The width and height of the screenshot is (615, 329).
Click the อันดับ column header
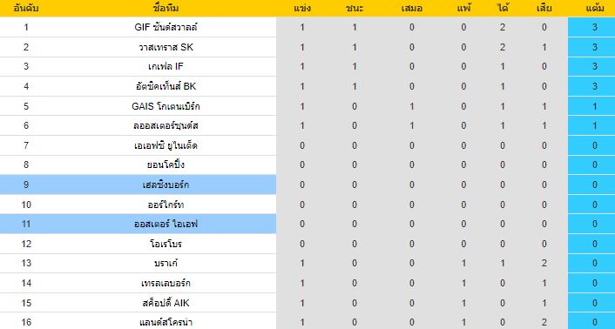(x=26, y=8)
